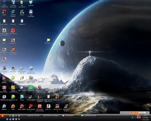
Task: Select the Samsung PC Studio 3 icon
Action: (x=66, y=106)
